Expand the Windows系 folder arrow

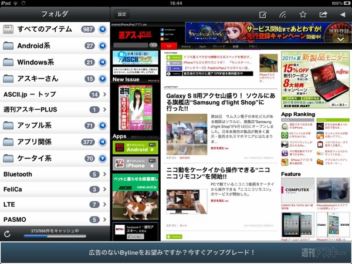103,62
